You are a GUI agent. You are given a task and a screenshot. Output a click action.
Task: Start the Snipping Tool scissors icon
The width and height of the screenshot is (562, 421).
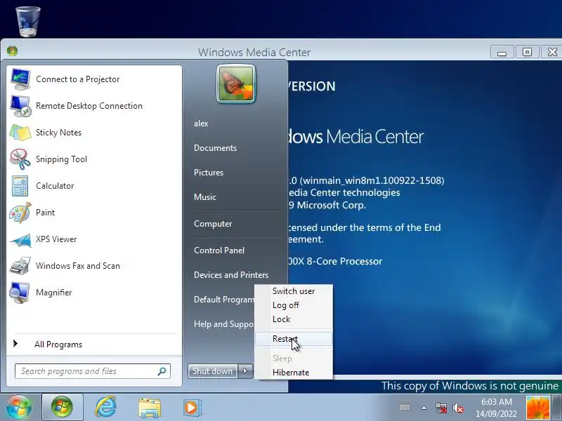point(20,159)
